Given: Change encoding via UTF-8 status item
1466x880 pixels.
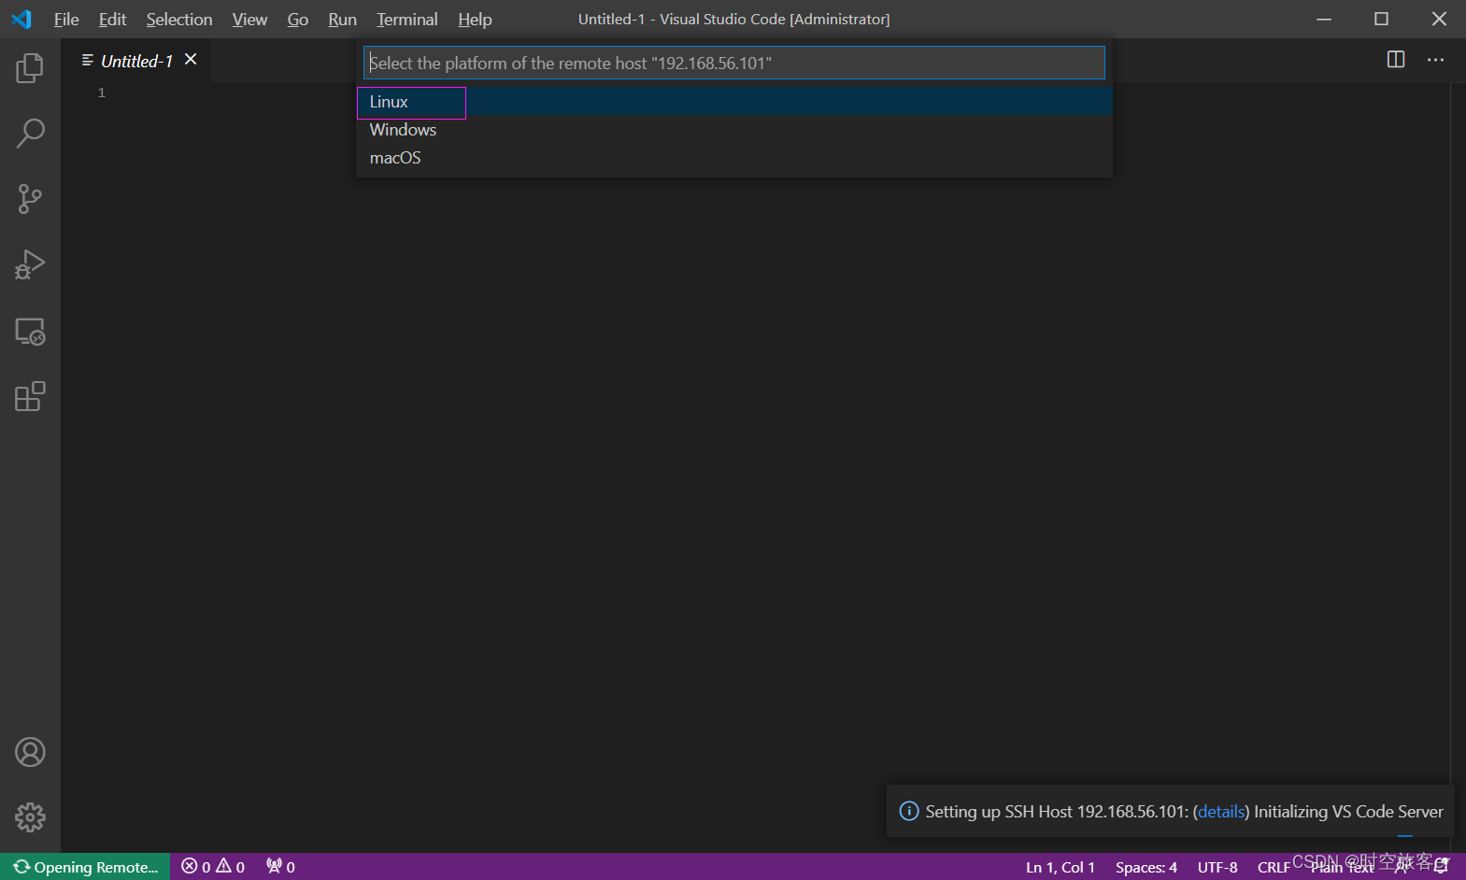Looking at the screenshot, I should 1217,867.
